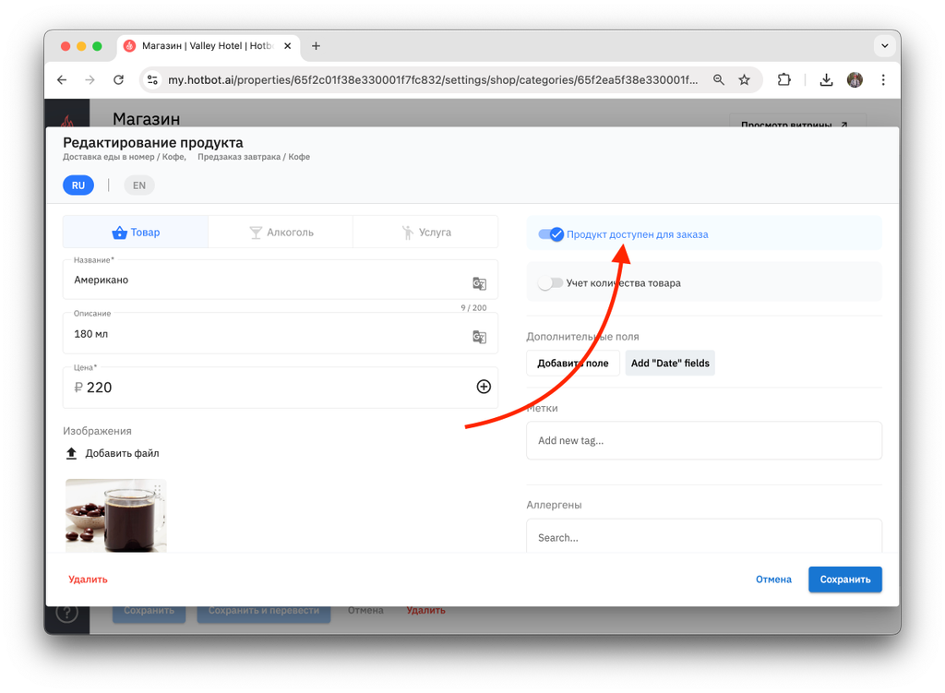Click Просмотр витрины in background page
Screen dimensions: 945x693
[797, 121]
